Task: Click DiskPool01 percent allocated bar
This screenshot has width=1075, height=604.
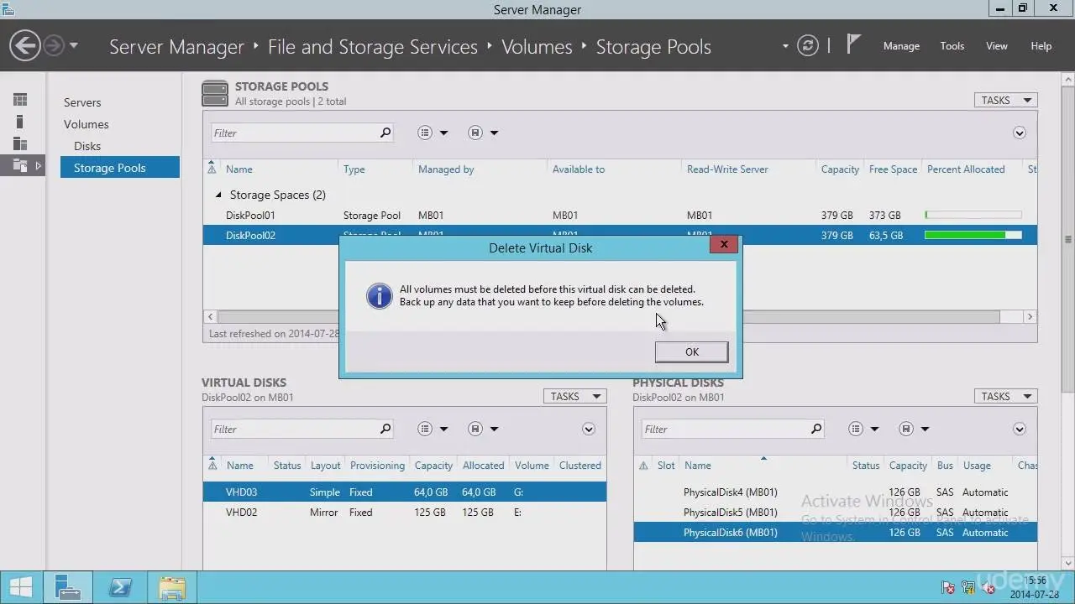Action: click(x=973, y=215)
